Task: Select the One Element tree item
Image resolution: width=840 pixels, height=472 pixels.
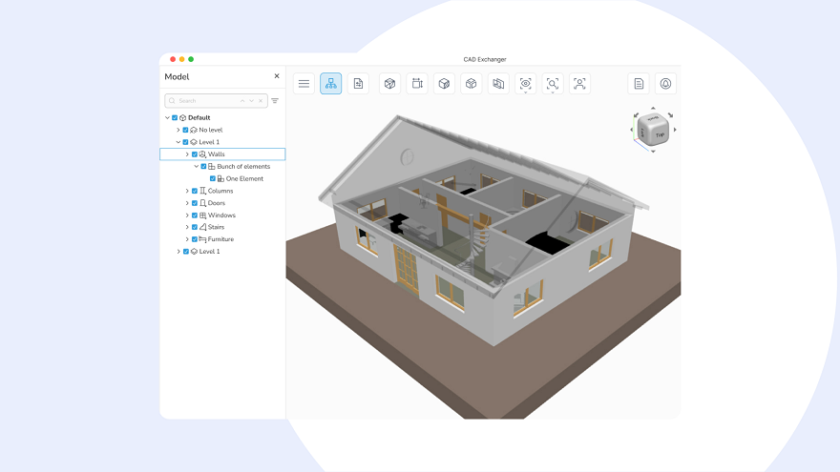Action: 244,178
